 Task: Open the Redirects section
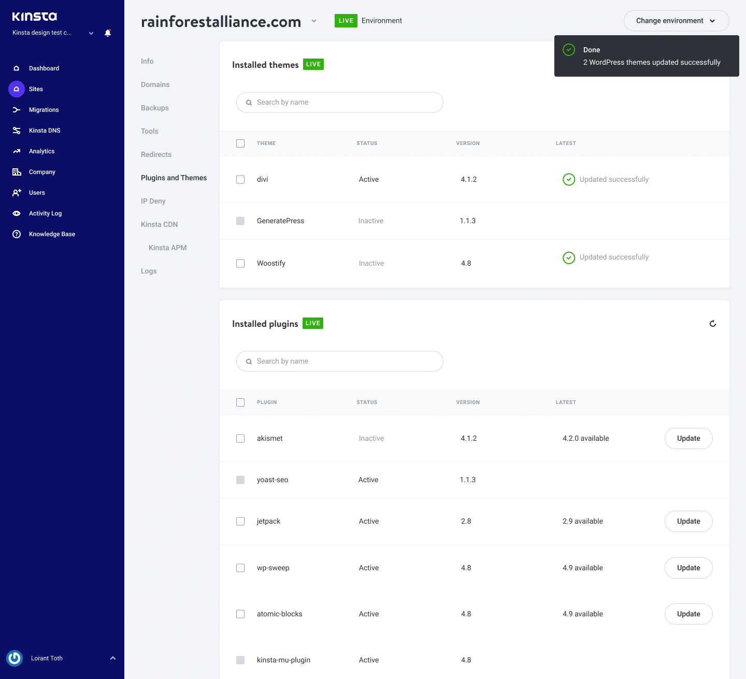click(x=156, y=154)
